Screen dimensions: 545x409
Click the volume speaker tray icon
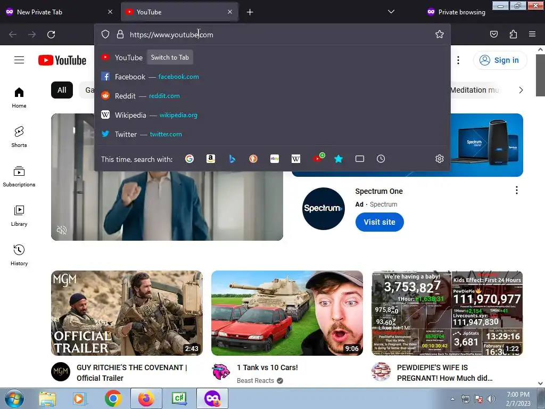point(491,399)
